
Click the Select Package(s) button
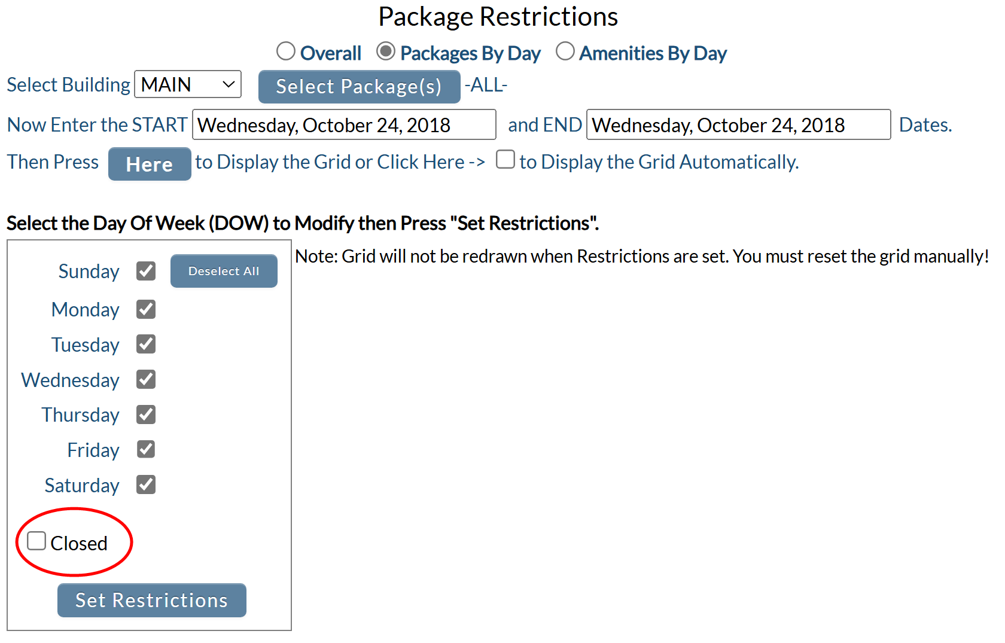click(359, 87)
